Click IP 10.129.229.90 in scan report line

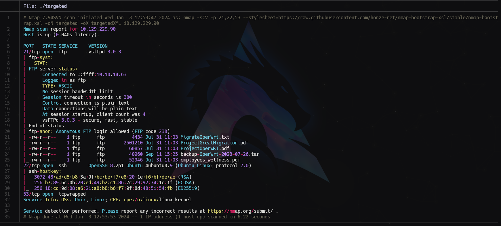point(98,29)
